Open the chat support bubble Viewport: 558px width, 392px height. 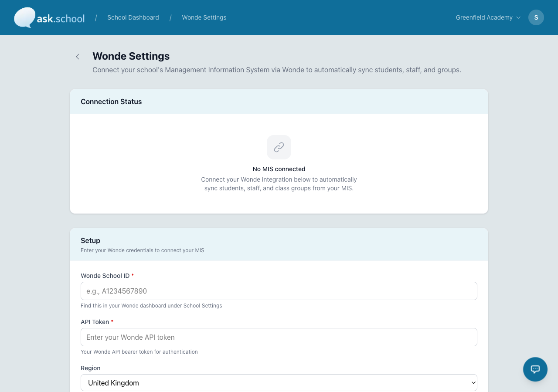point(535,369)
